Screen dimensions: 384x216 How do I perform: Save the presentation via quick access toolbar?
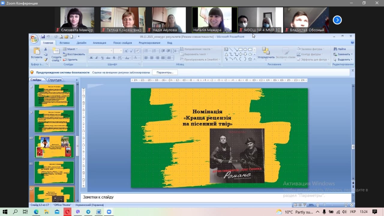(43, 37)
